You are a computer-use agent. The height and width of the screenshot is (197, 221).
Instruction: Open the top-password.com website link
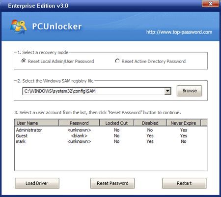179,32
